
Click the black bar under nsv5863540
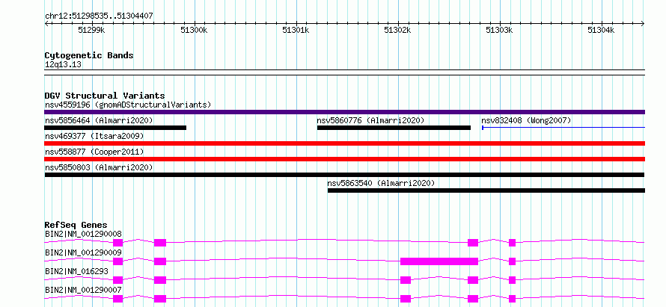coord(486,190)
